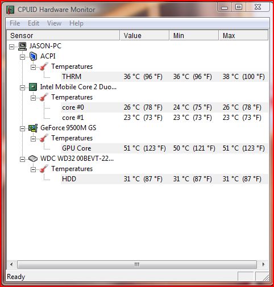Select the ACPI label
The width and height of the screenshot is (274, 287).
(48, 56)
